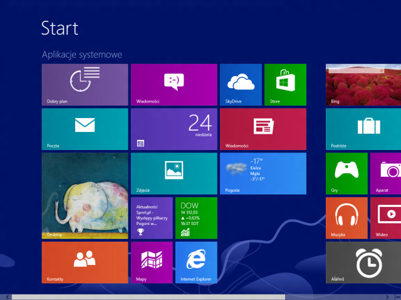Open the Zdjęcia photos tile
The width and height of the screenshot is (401, 300).
[174, 173]
